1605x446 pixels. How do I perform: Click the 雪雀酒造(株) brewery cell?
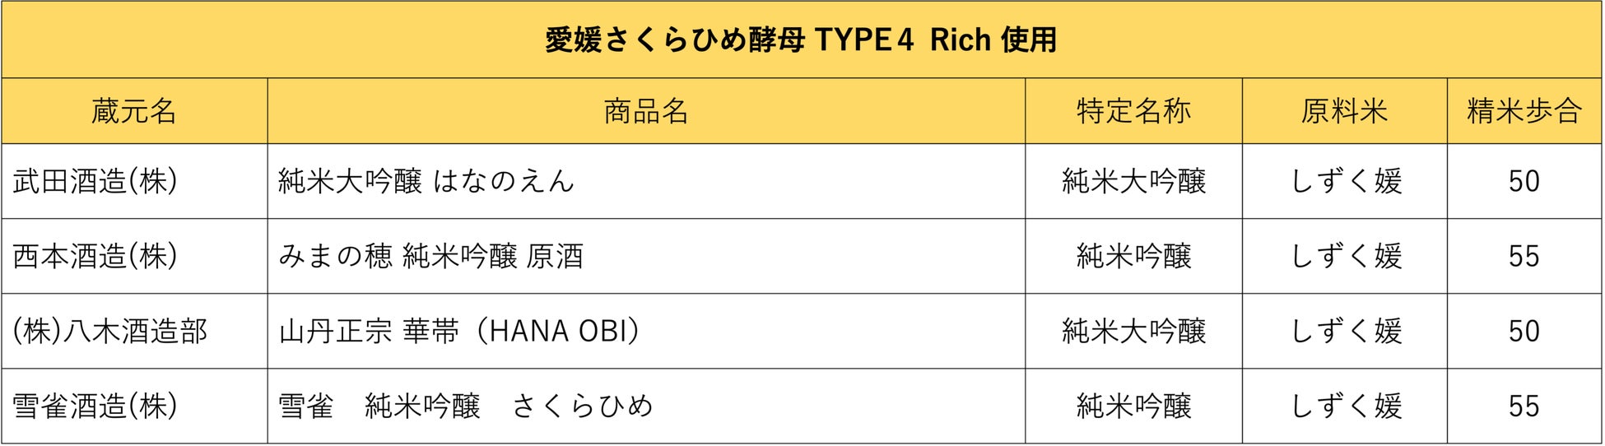point(95,406)
